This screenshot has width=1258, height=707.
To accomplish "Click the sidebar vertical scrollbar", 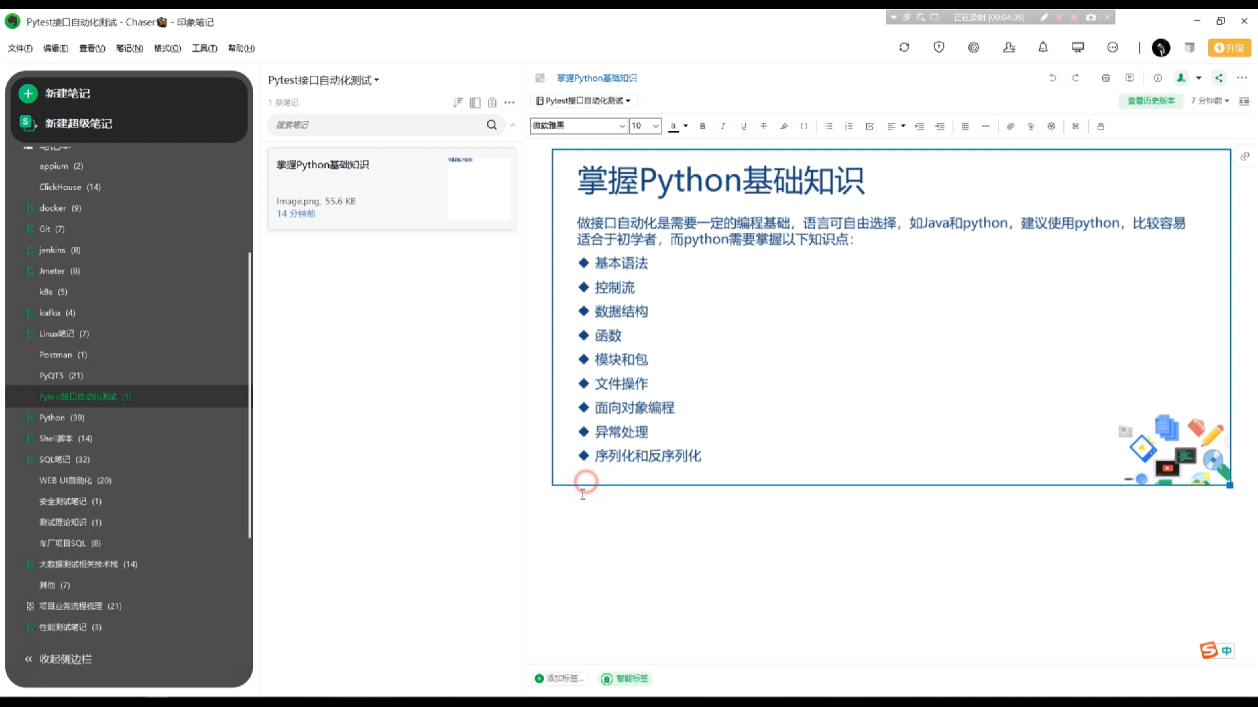I will [250, 396].
